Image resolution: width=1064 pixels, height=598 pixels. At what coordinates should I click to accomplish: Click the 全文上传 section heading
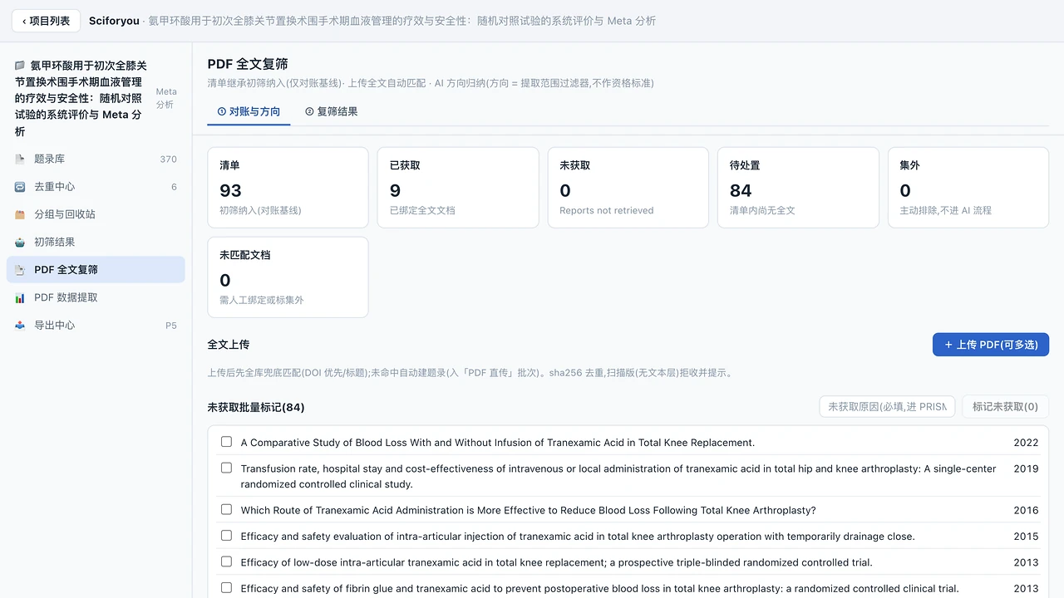pos(229,345)
